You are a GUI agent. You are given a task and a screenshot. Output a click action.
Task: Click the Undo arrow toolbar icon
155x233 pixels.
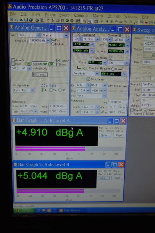coord(48,20)
